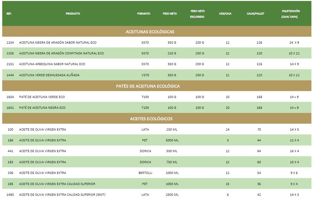This screenshot has width=313, height=204.
Task: Select the ACEITES ECOLÓGICOS section banner
Action: [151, 119]
